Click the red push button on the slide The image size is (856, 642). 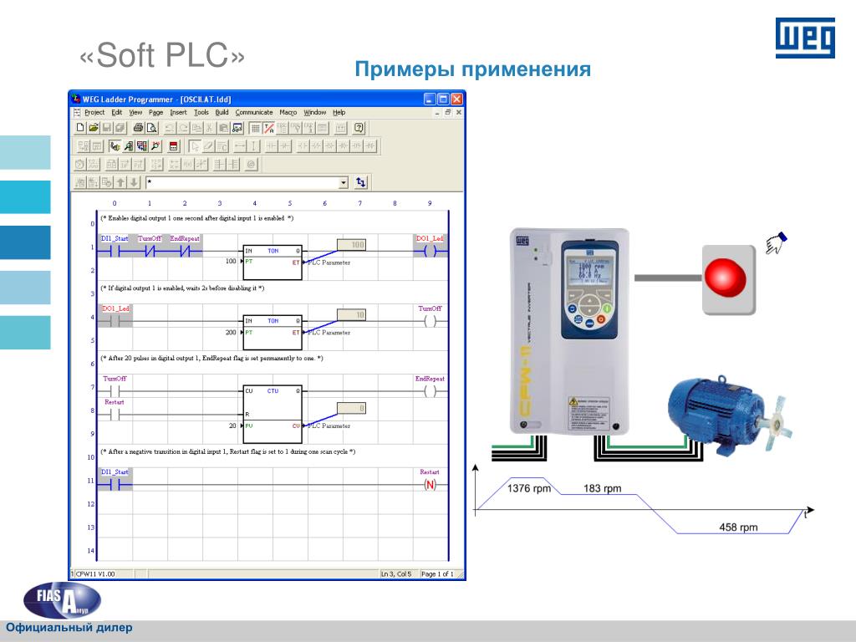tap(725, 278)
